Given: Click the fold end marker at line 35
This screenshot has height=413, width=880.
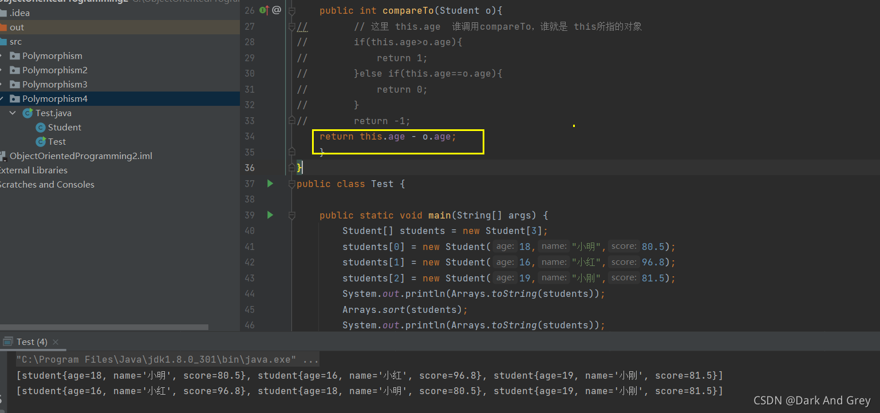Looking at the screenshot, I should click(x=292, y=152).
